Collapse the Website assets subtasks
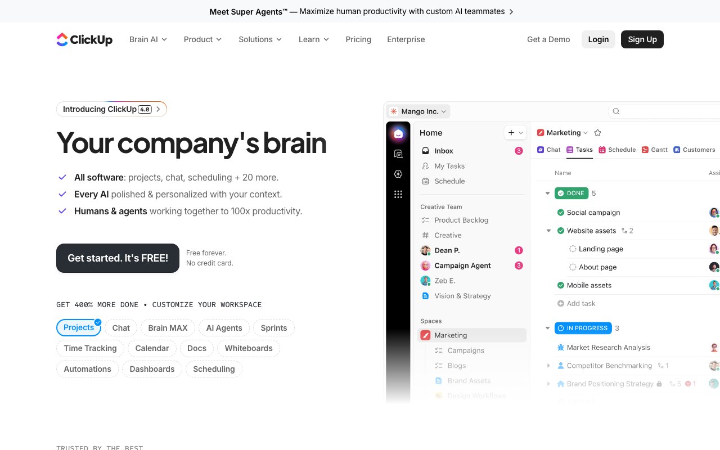Viewport: 720px width, 450px height. [x=549, y=231]
